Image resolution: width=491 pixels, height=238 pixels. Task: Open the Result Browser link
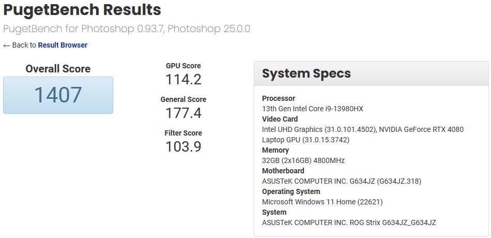(63, 45)
